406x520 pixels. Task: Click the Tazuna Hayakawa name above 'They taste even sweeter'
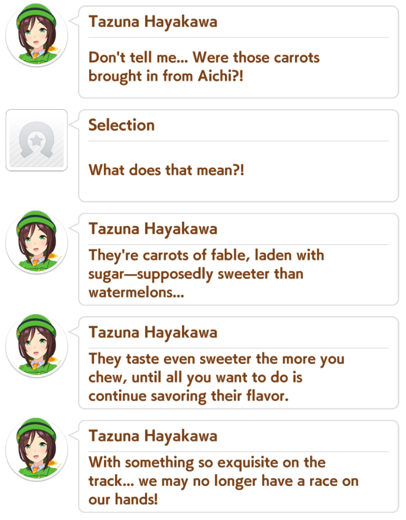(x=153, y=332)
